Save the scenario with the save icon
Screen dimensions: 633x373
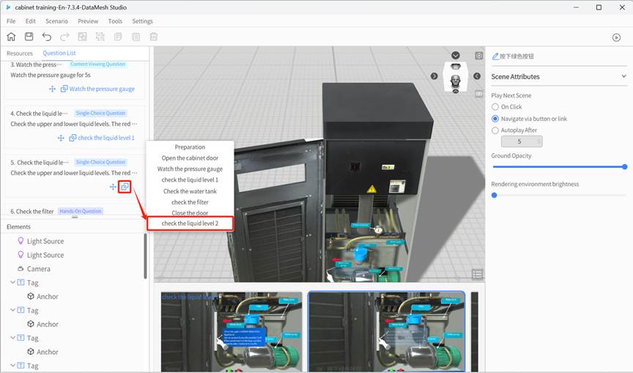click(x=29, y=37)
